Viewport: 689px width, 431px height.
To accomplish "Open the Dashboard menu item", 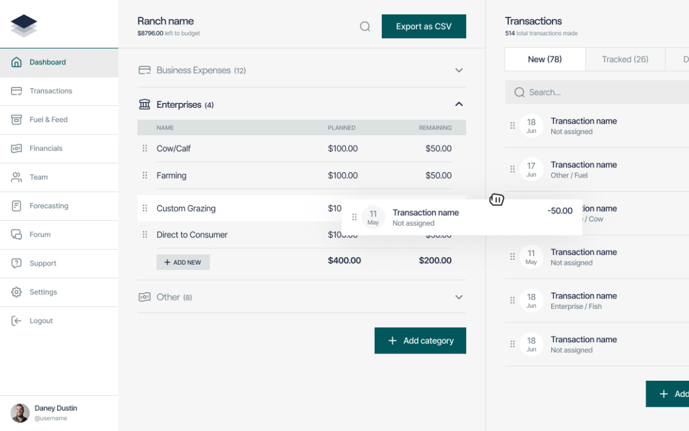I will pos(59,62).
